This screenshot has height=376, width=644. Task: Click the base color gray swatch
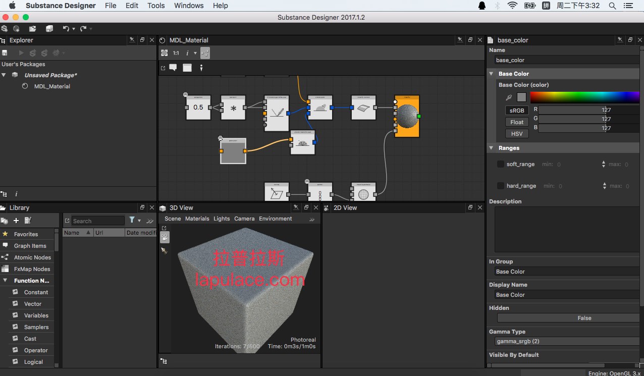(x=521, y=97)
